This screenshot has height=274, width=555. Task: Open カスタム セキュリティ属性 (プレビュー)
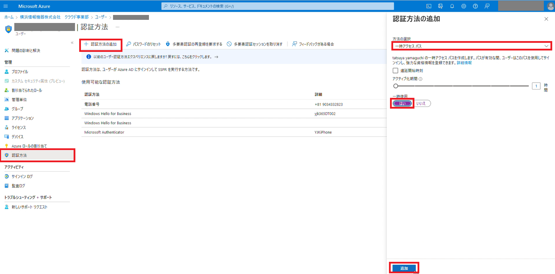38,81
